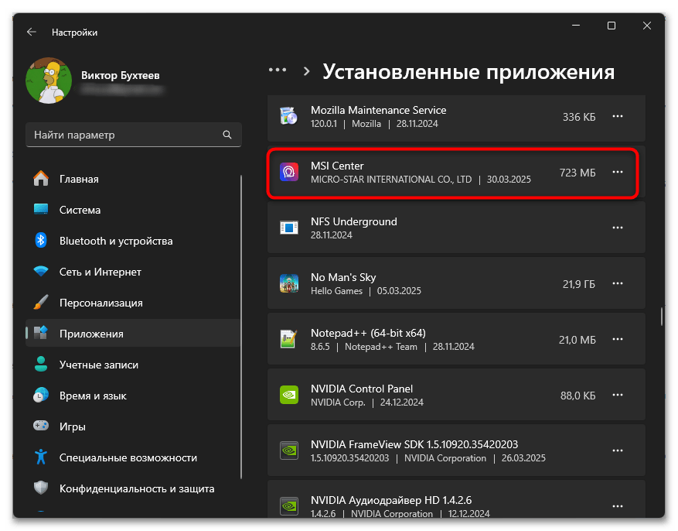
Task: Click the NVIDIA Аудиодрайвер HD icon
Action: coord(289,506)
